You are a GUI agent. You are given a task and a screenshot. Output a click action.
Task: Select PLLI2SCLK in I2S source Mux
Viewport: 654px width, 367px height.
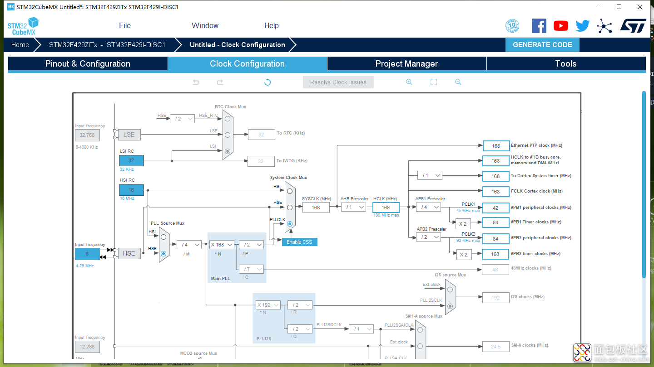click(x=450, y=306)
